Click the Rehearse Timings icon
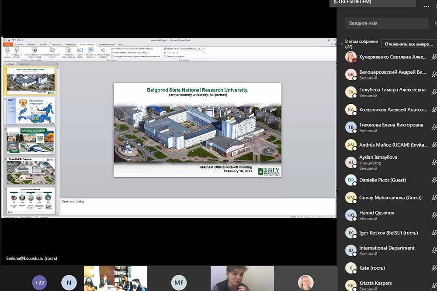 [x=90, y=51]
